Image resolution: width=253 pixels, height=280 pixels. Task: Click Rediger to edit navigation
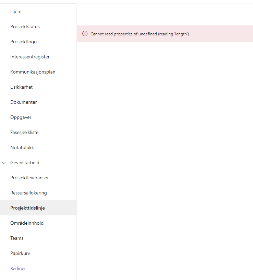point(18,268)
